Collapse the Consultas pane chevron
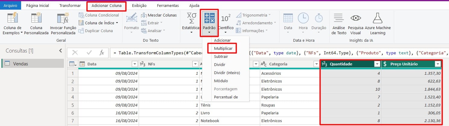The width and height of the screenshot is (449, 126). [60, 51]
